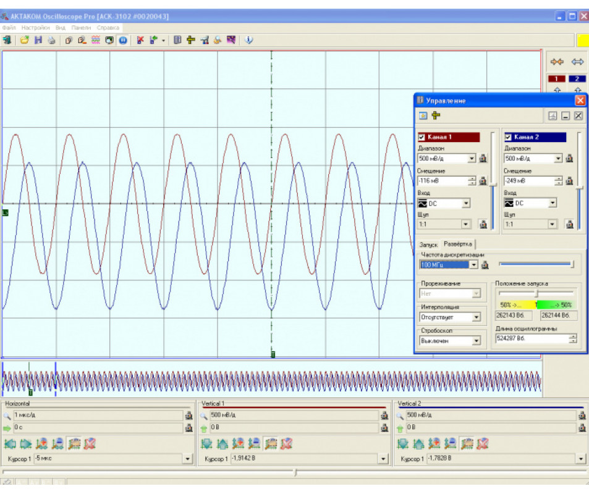589x494 pixels.
Task: Click the horizontal expand arrows icon
Action: [577, 62]
